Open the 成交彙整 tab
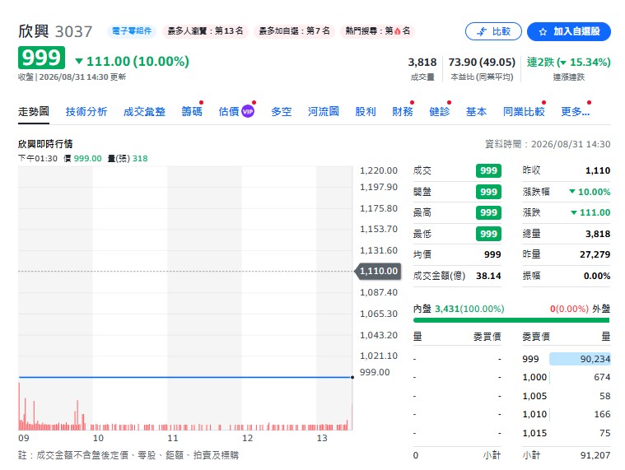Viewport: 625px width, 470px height. tap(144, 111)
